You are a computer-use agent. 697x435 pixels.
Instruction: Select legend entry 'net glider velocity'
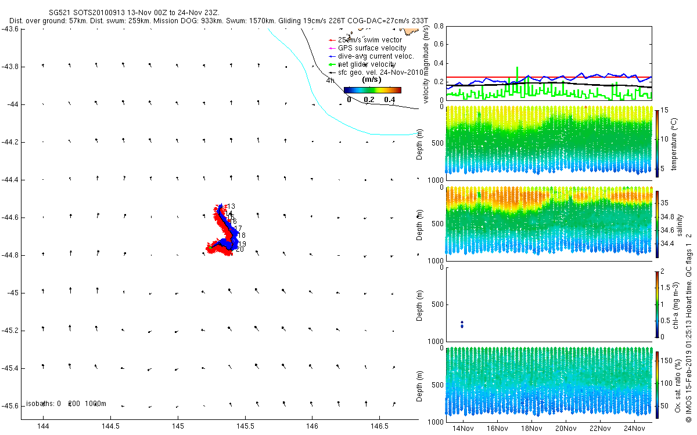pos(367,64)
